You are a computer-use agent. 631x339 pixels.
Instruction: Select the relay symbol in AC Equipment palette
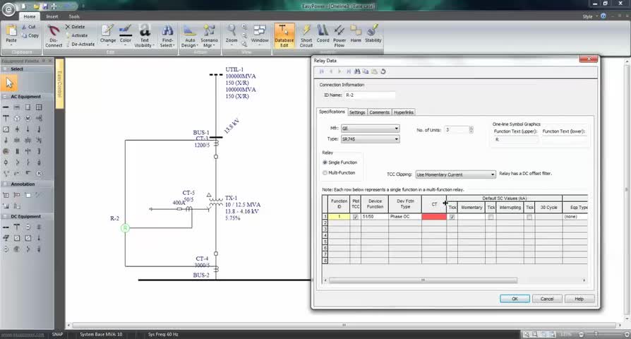[39, 174]
